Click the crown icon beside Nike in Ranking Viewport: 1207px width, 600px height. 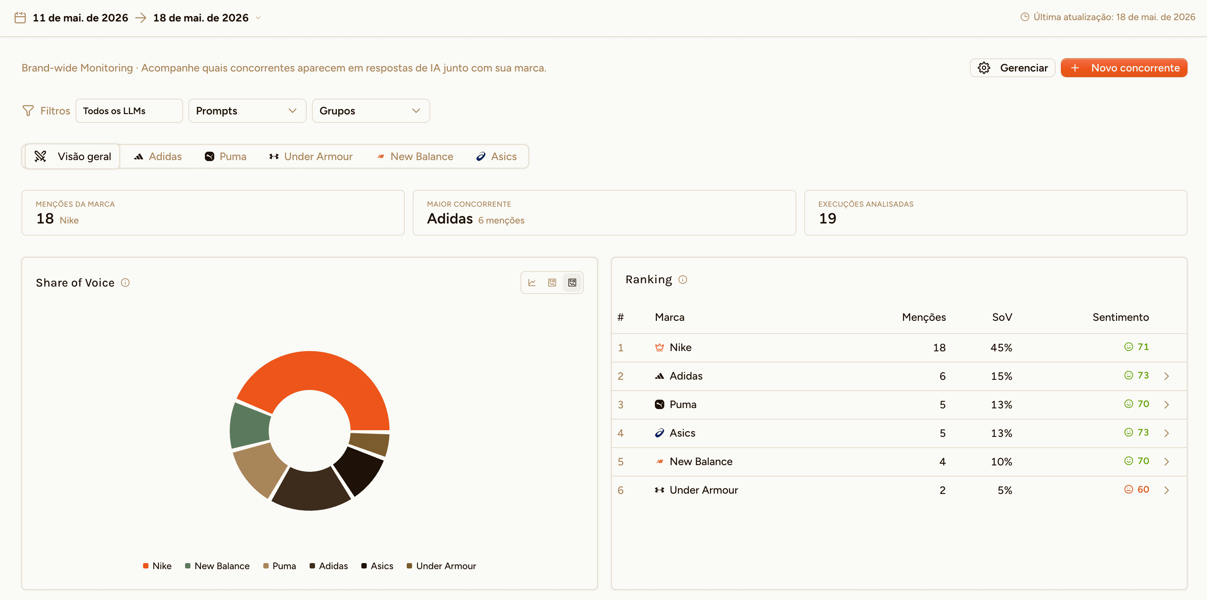(659, 347)
